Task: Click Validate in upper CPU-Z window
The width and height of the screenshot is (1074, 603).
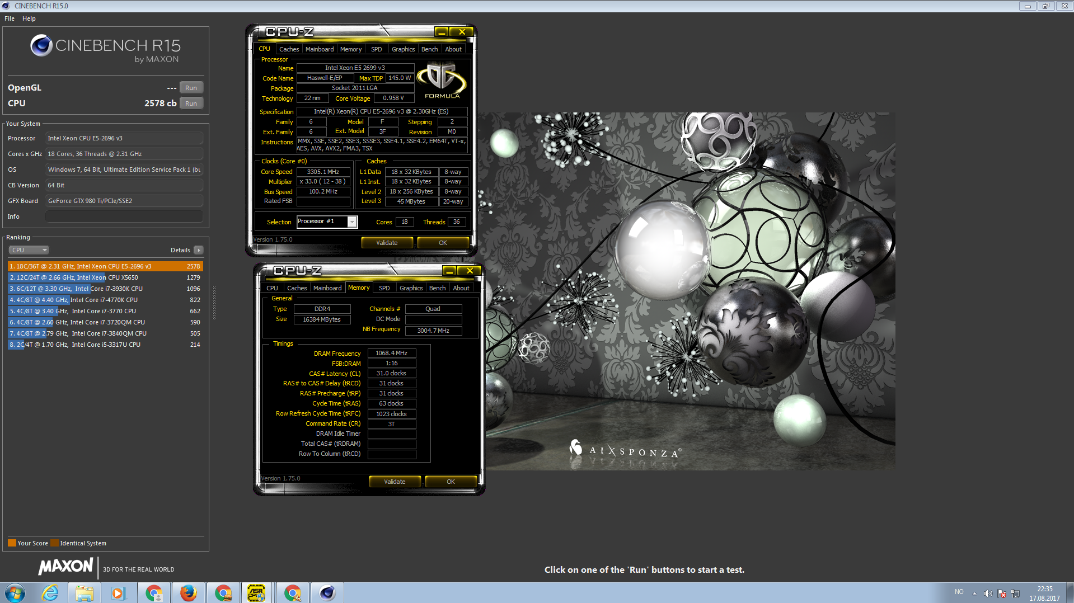Action: click(387, 243)
